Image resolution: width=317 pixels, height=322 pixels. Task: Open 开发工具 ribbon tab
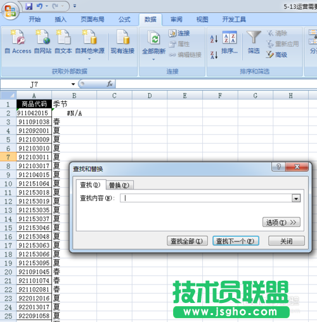234,20
